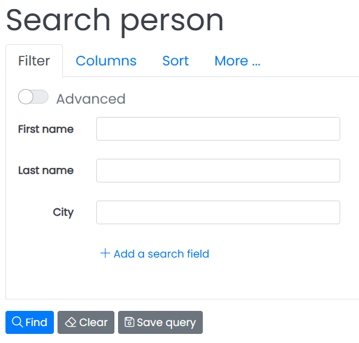Open the More ... tab
This screenshot has height=343, width=359.
click(x=237, y=61)
